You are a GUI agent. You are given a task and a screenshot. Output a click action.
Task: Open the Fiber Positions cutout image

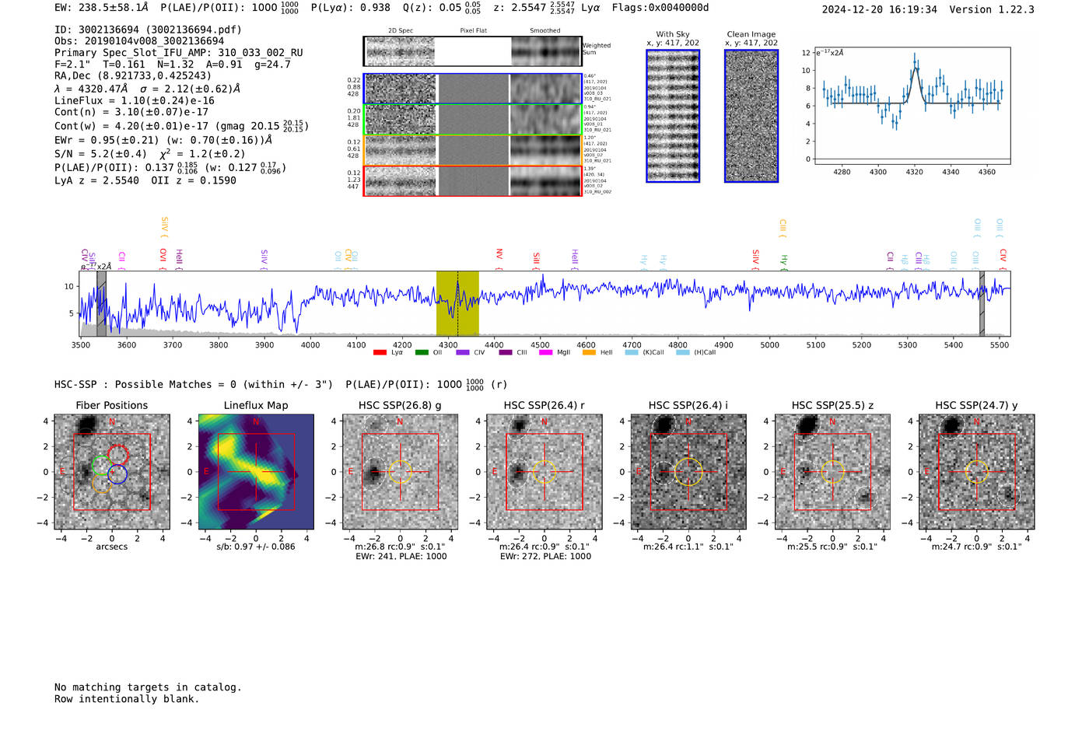click(112, 472)
